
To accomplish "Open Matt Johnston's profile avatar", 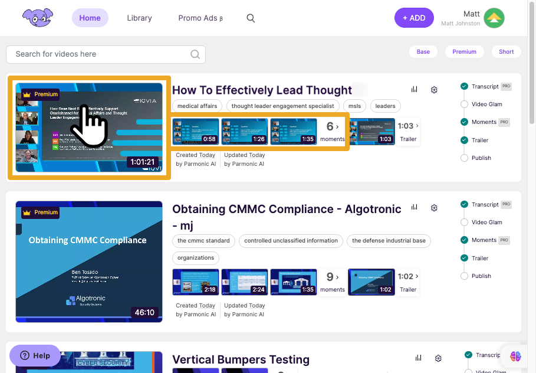I will pos(494,18).
